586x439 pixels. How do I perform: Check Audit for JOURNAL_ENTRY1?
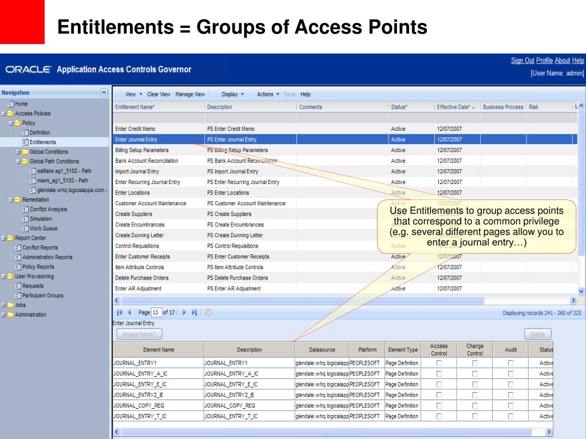[510, 363]
